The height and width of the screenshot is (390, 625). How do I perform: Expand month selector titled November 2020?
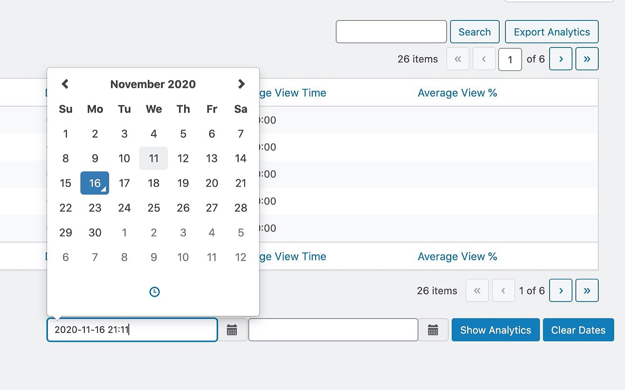click(x=153, y=84)
